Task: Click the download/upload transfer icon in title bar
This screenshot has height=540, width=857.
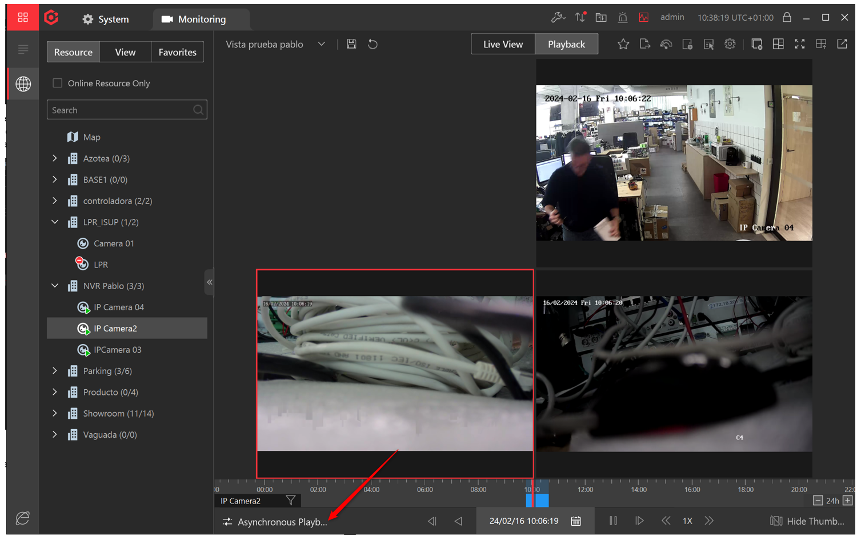Action: click(580, 17)
